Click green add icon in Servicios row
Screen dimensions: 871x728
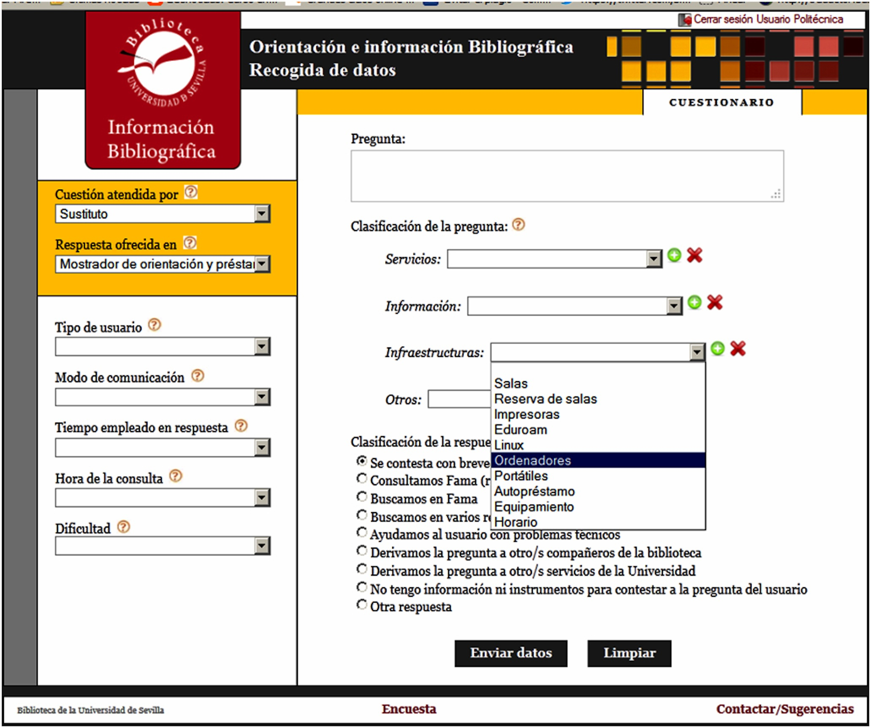point(674,255)
